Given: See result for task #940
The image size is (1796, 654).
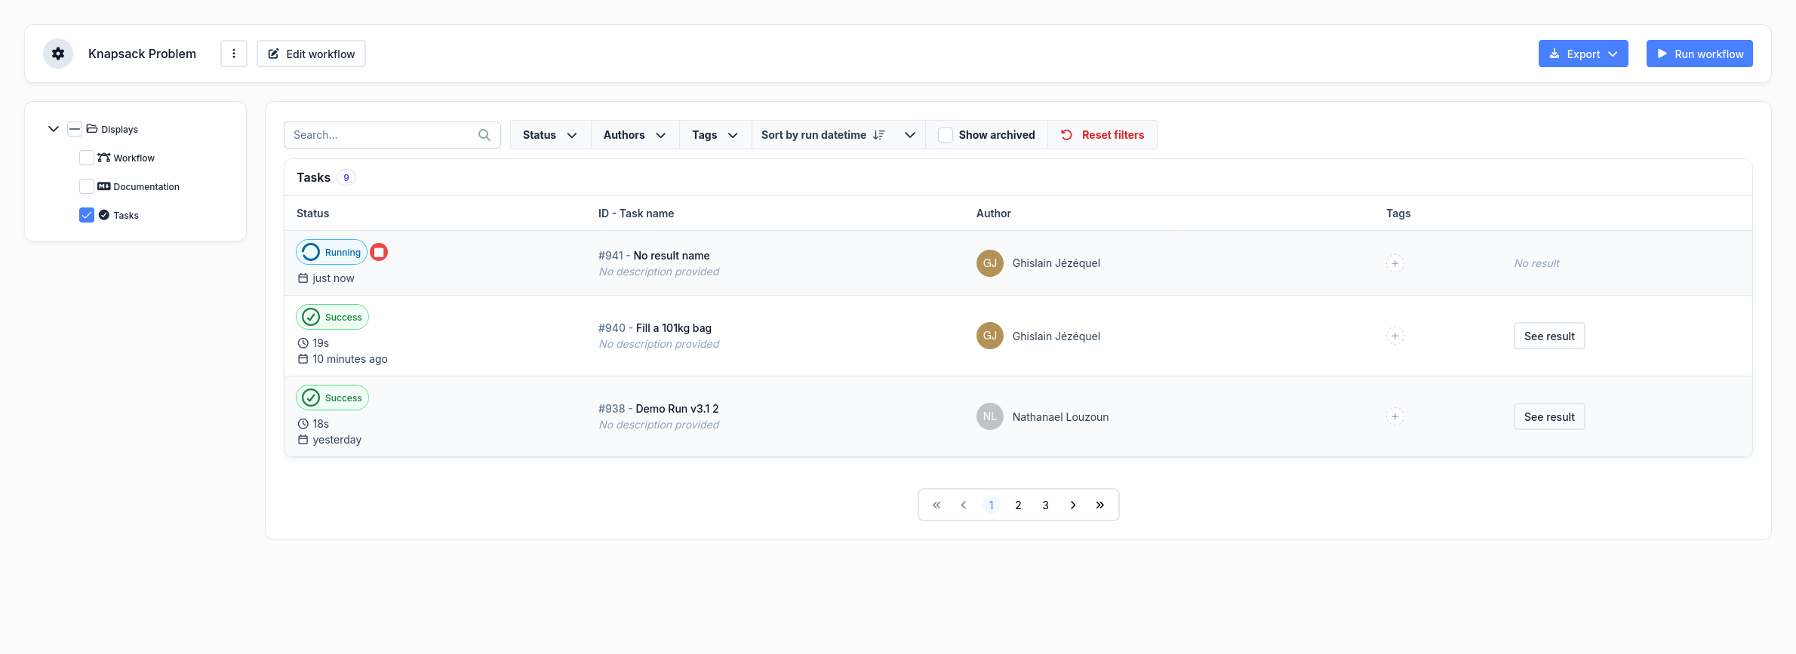Looking at the screenshot, I should coord(1548,336).
